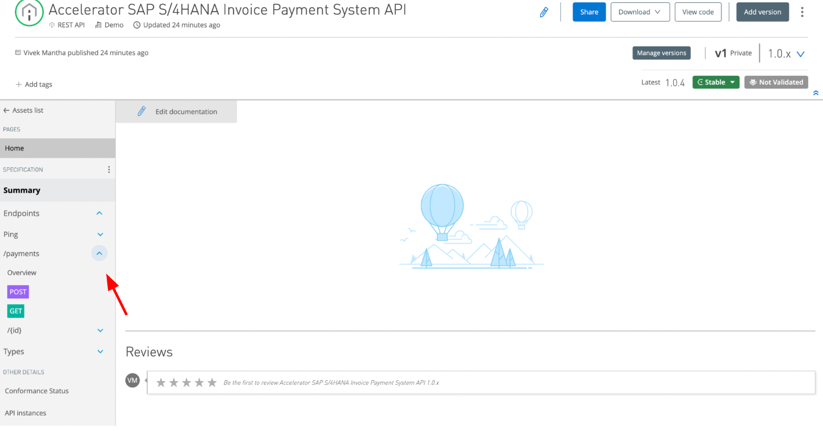
Task: Expand the Types section
Action: (x=100, y=351)
